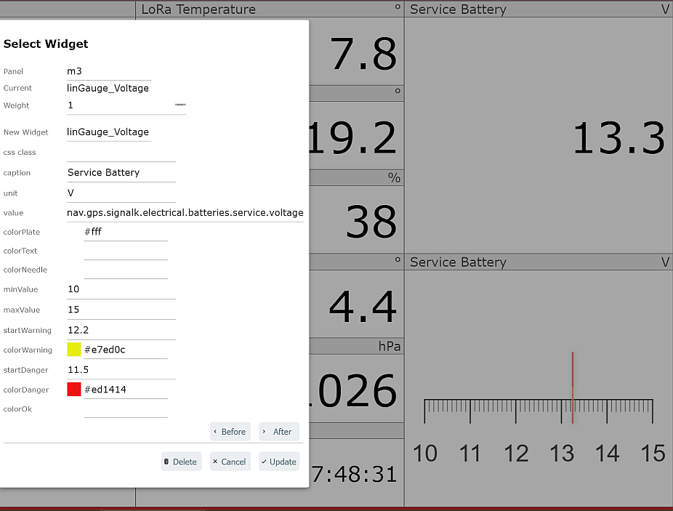673x511 pixels.
Task: Open the New Widget selector showing linGauge_Voltage
Action: [x=109, y=132]
